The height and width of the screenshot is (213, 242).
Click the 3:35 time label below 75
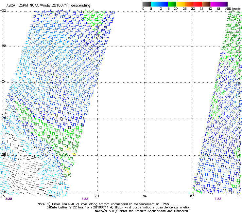[x=9, y=199]
